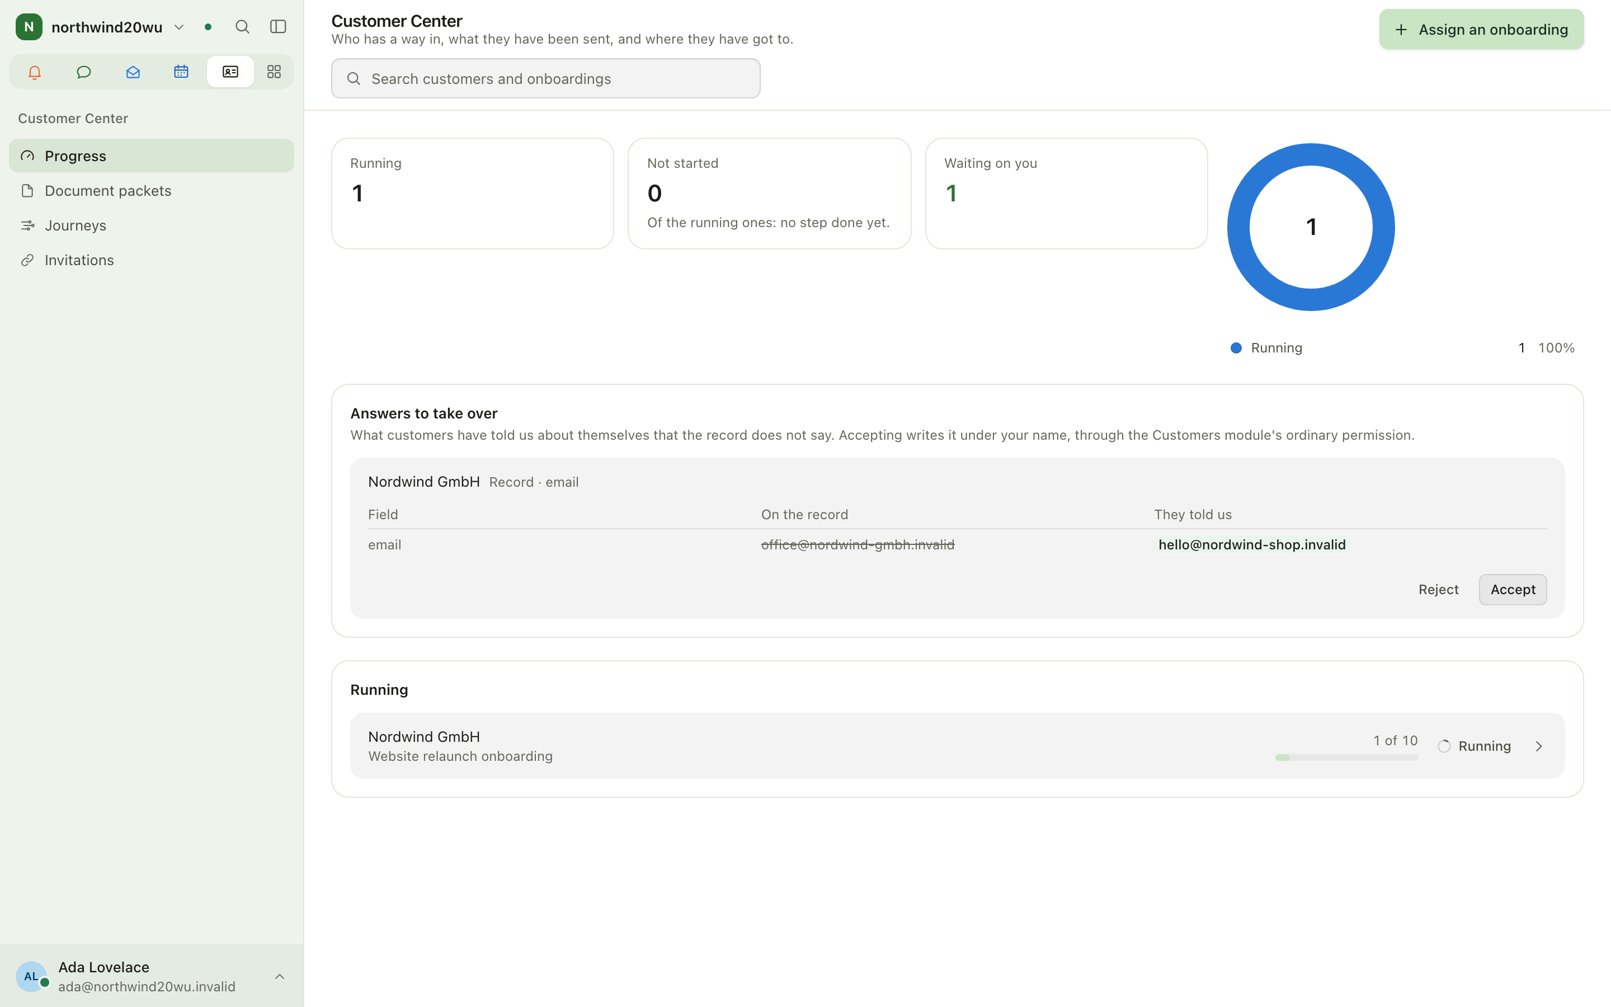Open the chat bubble module
Viewport: 1611px width, 1007px height.
coord(84,72)
